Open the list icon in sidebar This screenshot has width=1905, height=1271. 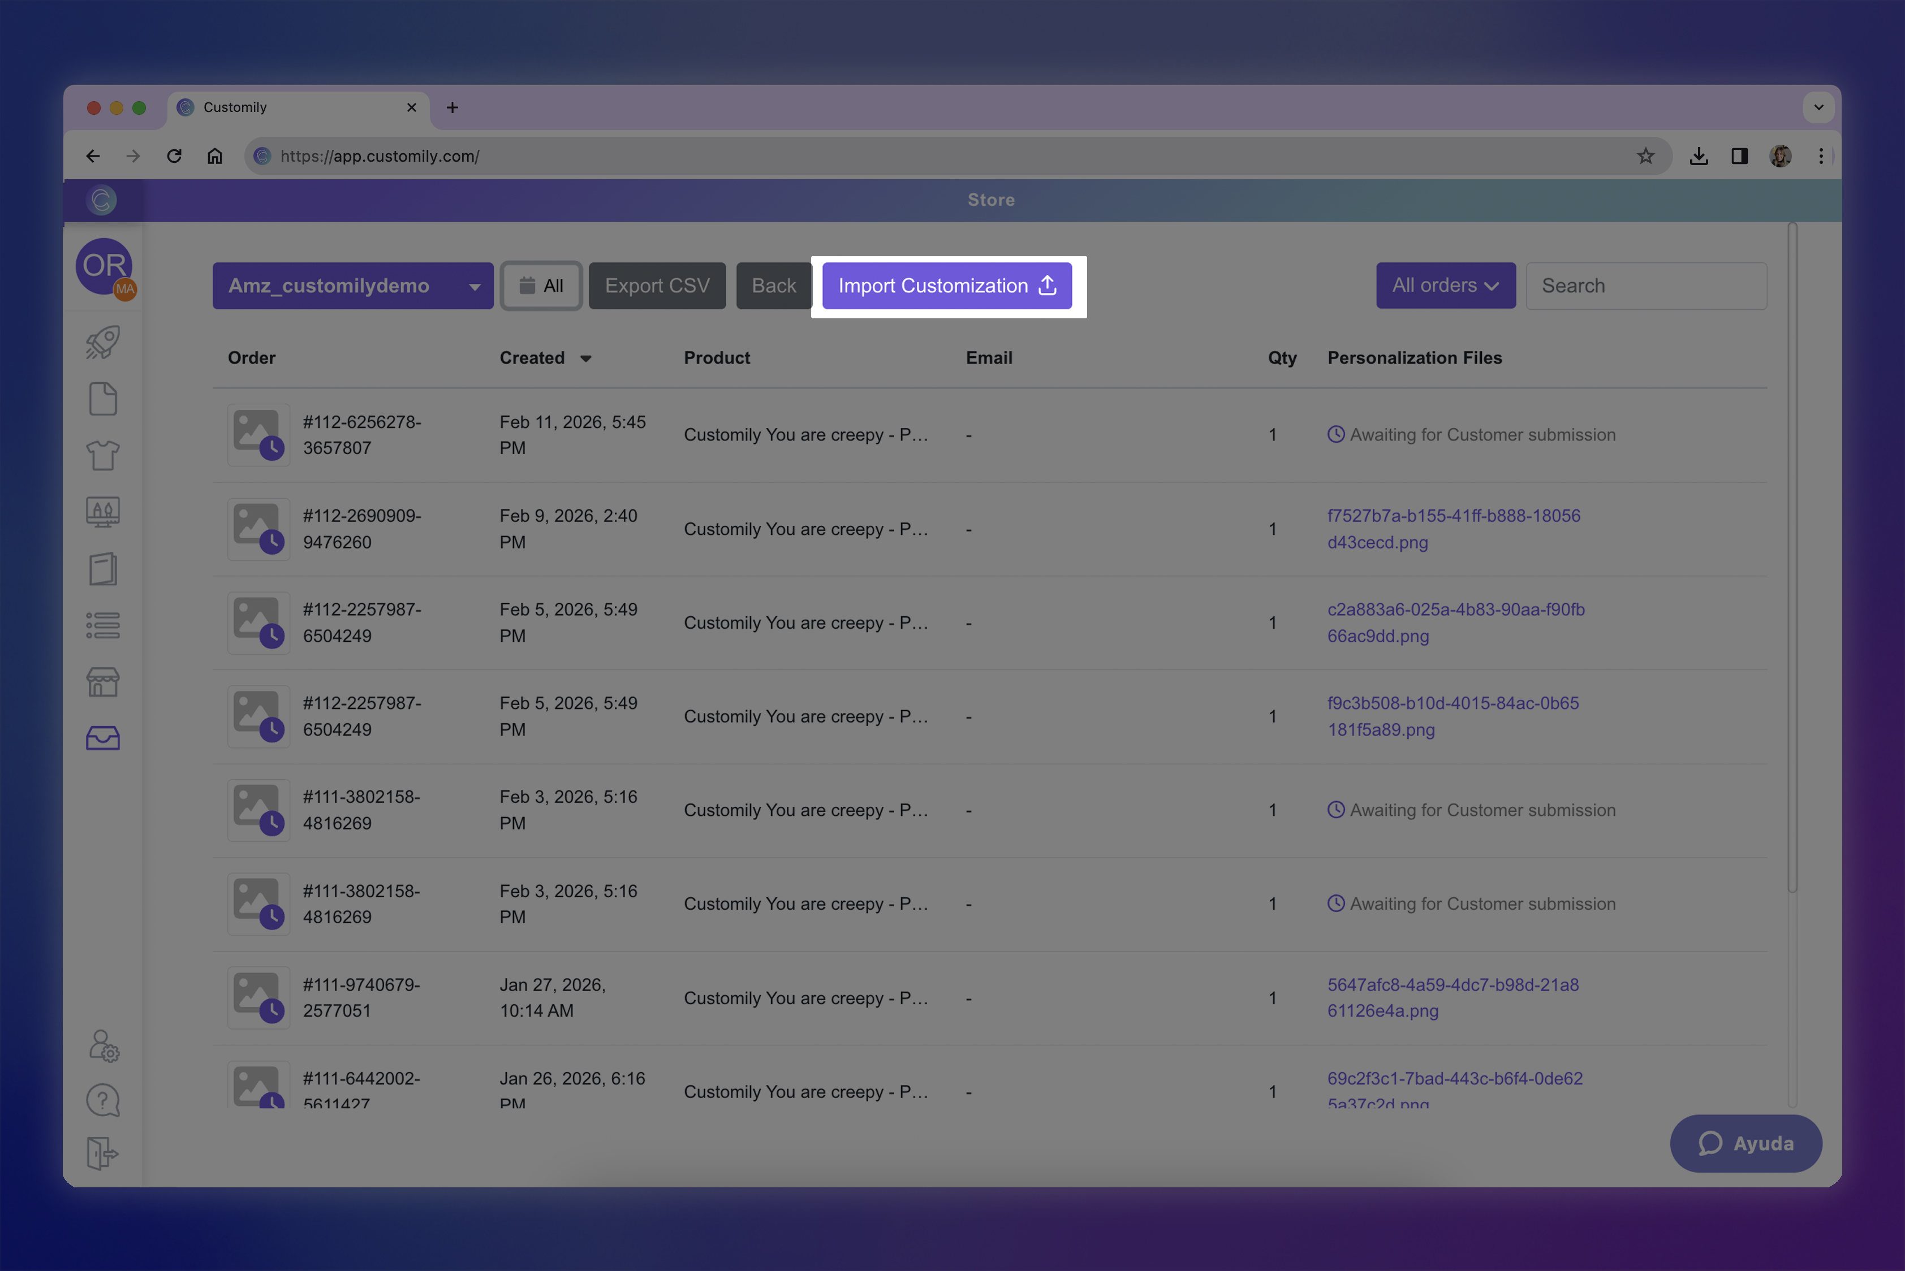[103, 625]
